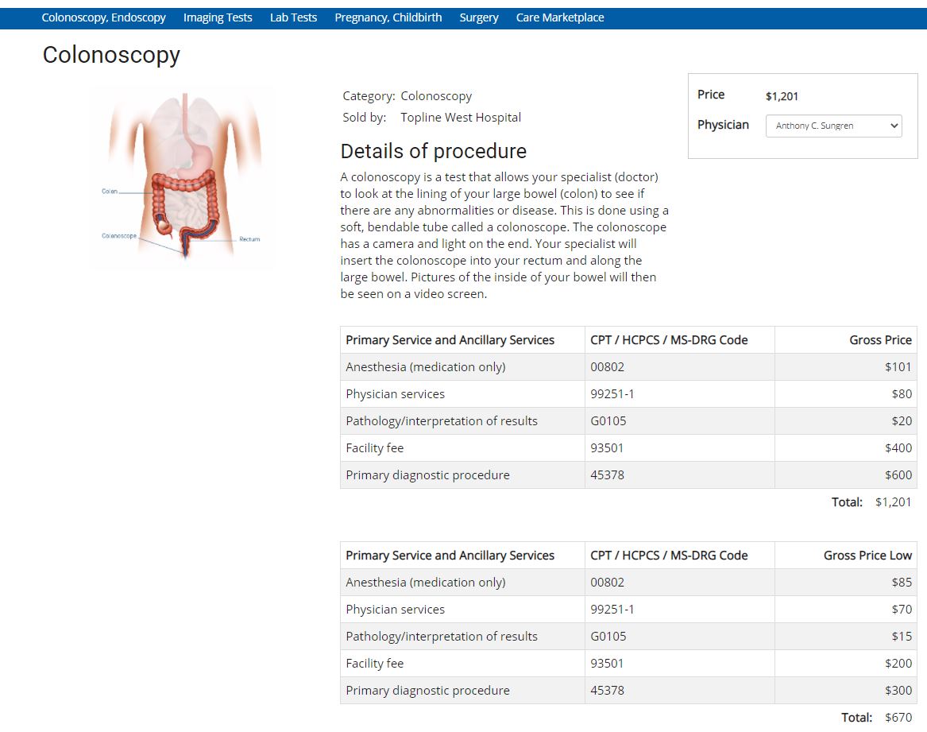Click the Topline West Hospital seller name
Image resolution: width=927 pixels, height=732 pixels.
[x=461, y=118]
